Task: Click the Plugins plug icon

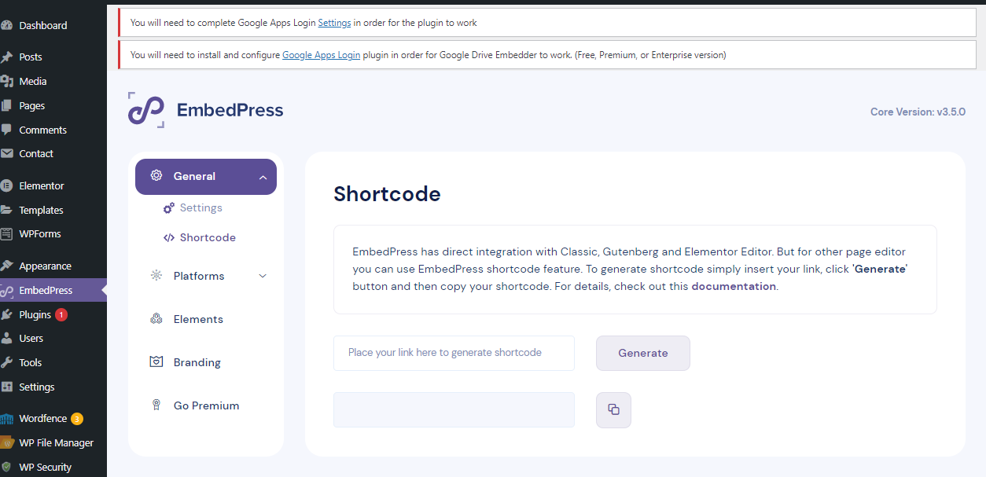Action: (x=6, y=314)
